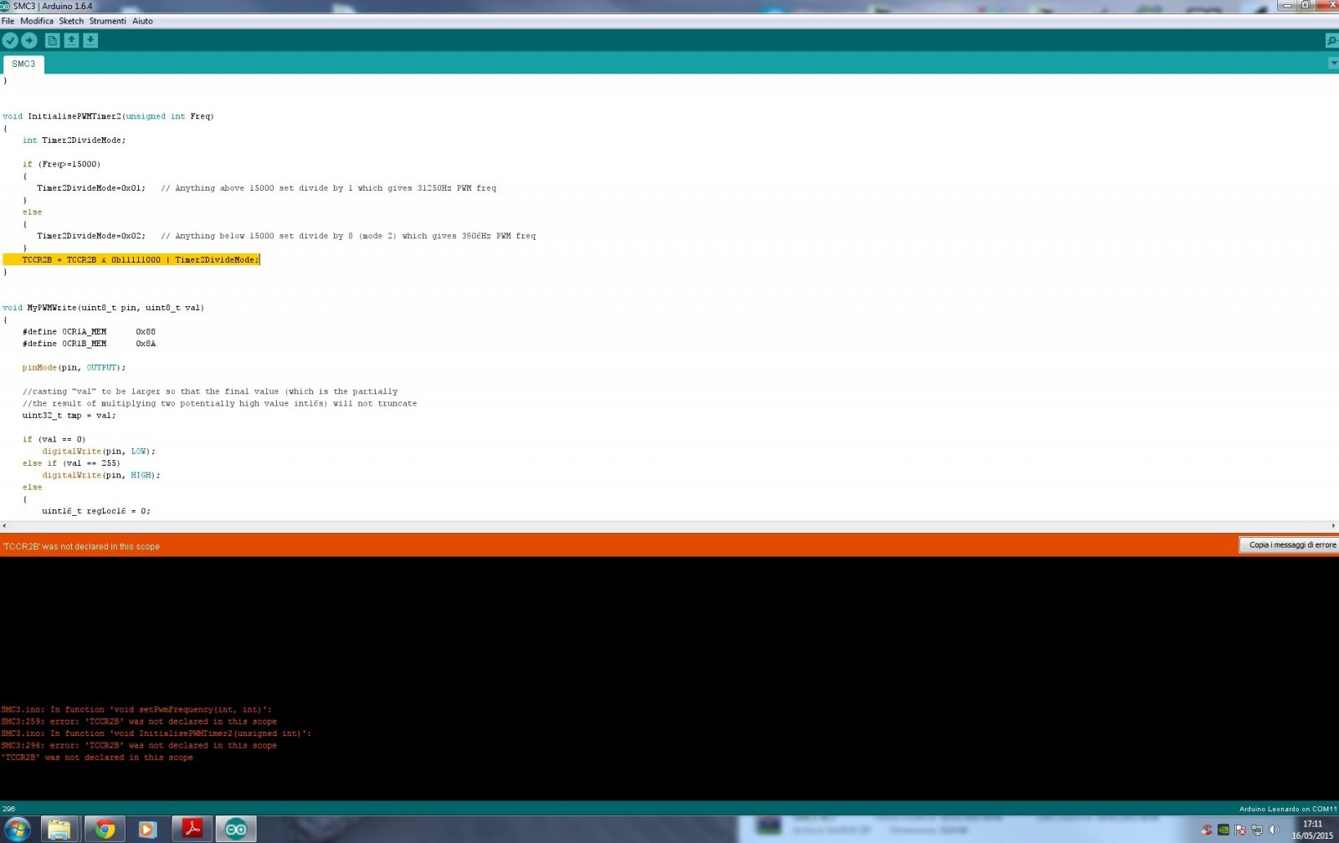Open the File menu

(8, 21)
